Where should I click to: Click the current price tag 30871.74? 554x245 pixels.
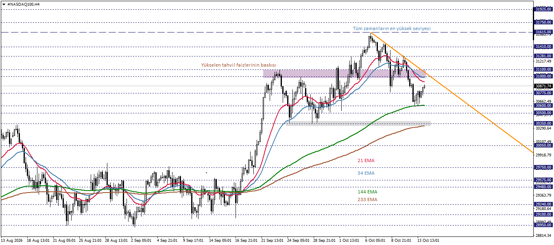pyautogui.click(x=543, y=86)
